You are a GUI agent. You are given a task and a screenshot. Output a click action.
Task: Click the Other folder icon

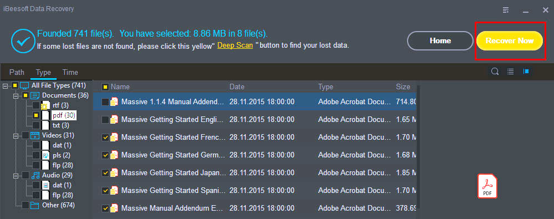[34, 205]
